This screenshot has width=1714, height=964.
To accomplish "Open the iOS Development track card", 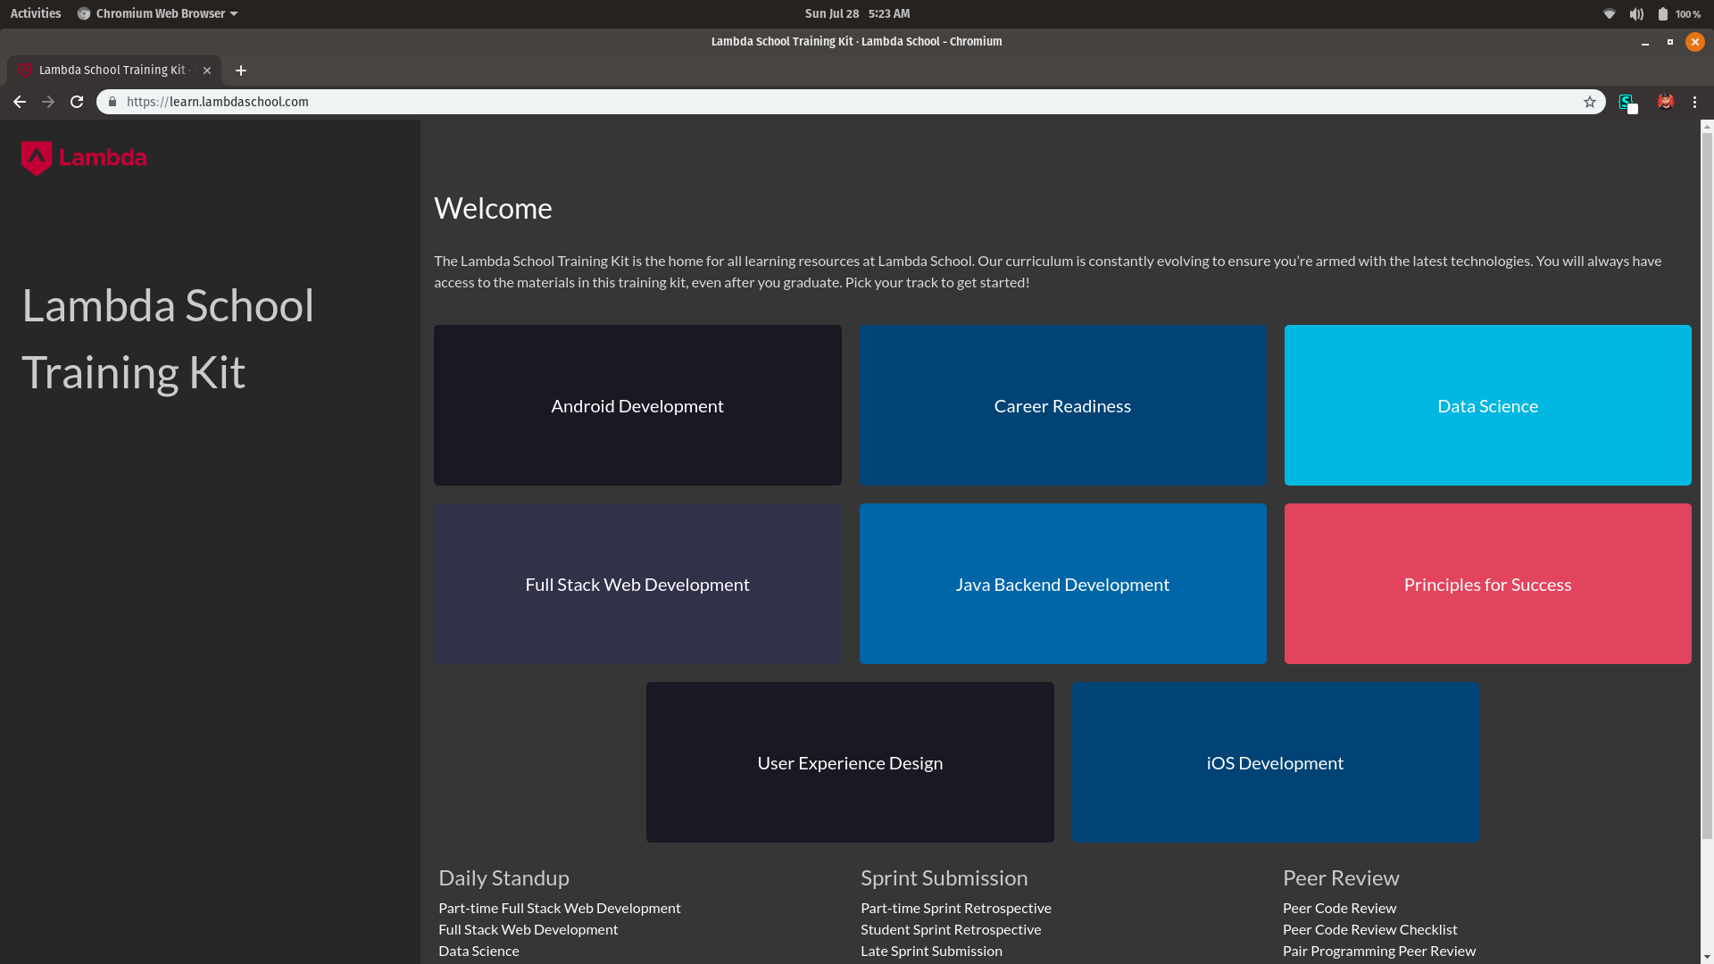I will point(1275,762).
